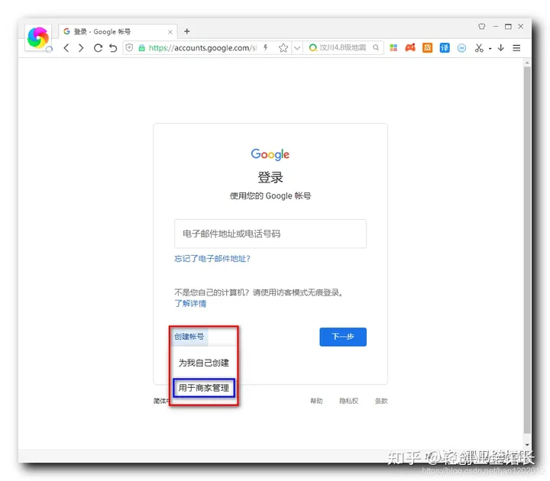Click the lightning speed-mode icon
Image resolution: width=550 pixels, height=481 pixels.
tap(266, 47)
